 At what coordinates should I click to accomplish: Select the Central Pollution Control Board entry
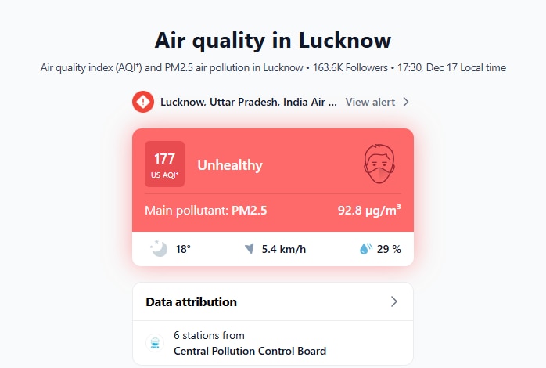point(250,351)
